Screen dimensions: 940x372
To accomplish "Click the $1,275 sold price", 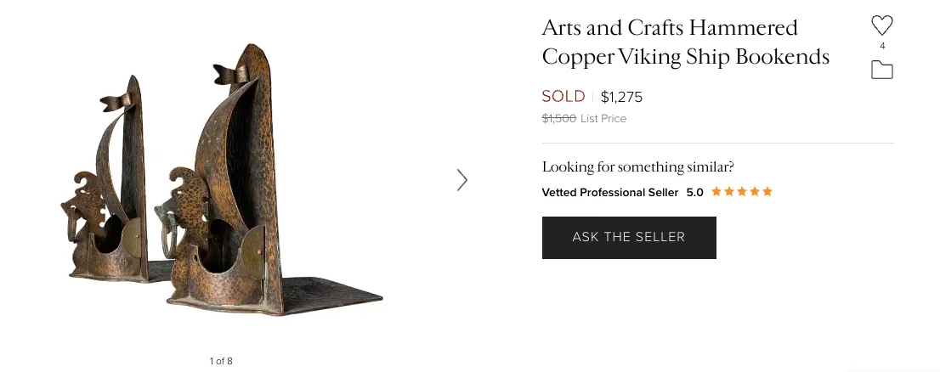I will pos(621,97).
